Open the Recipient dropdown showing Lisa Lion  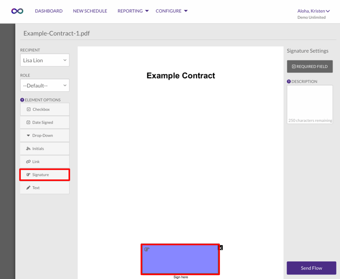coord(44,60)
